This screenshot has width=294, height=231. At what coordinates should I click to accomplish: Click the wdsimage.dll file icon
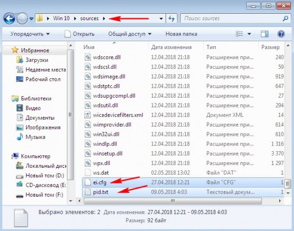pyautogui.click(x=88, y=77)
